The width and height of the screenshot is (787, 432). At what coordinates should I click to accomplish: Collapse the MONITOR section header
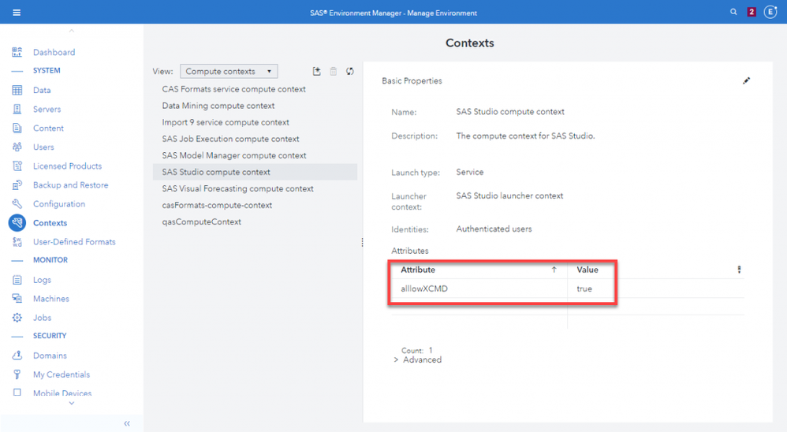pyautogui.click(x=50, y=260)
